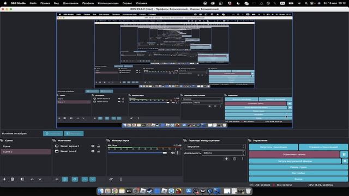Open advanced audio properties gears icon
349x196 pixels.
coord(111,179)
